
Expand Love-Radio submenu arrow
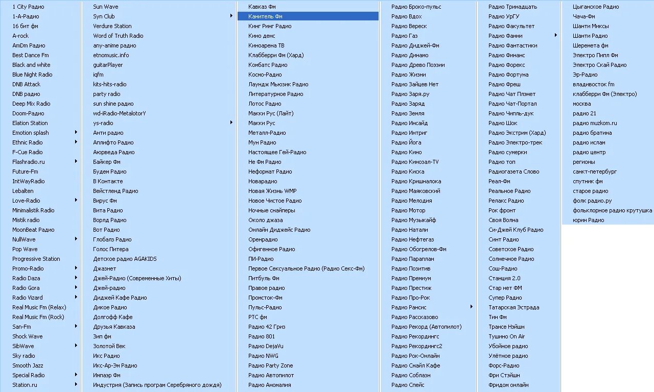[76, 201]
